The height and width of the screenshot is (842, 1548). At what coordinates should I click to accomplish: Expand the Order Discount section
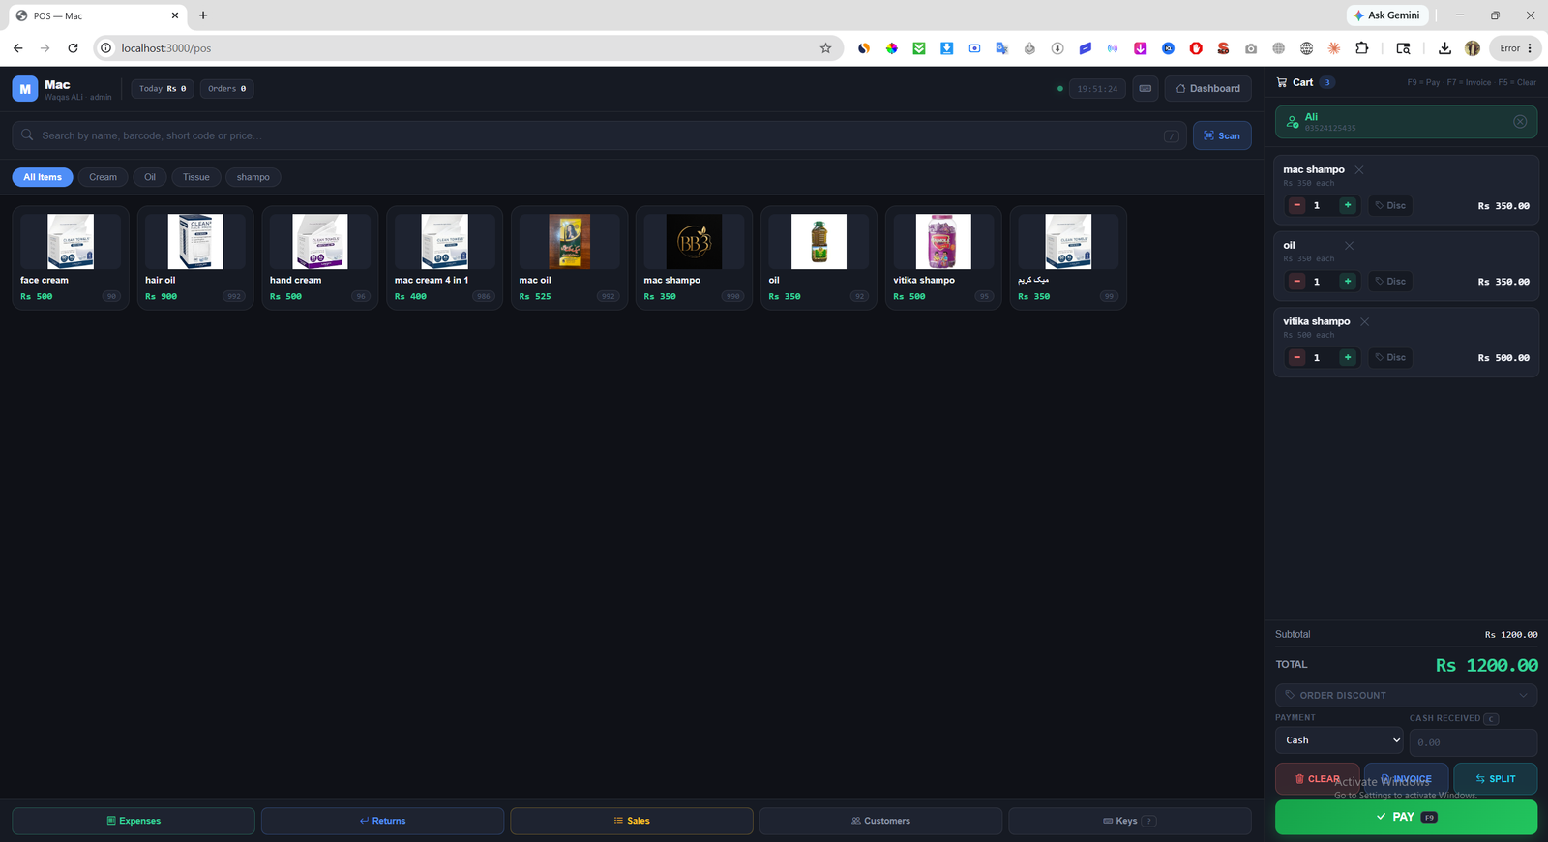coord(1406,695)
